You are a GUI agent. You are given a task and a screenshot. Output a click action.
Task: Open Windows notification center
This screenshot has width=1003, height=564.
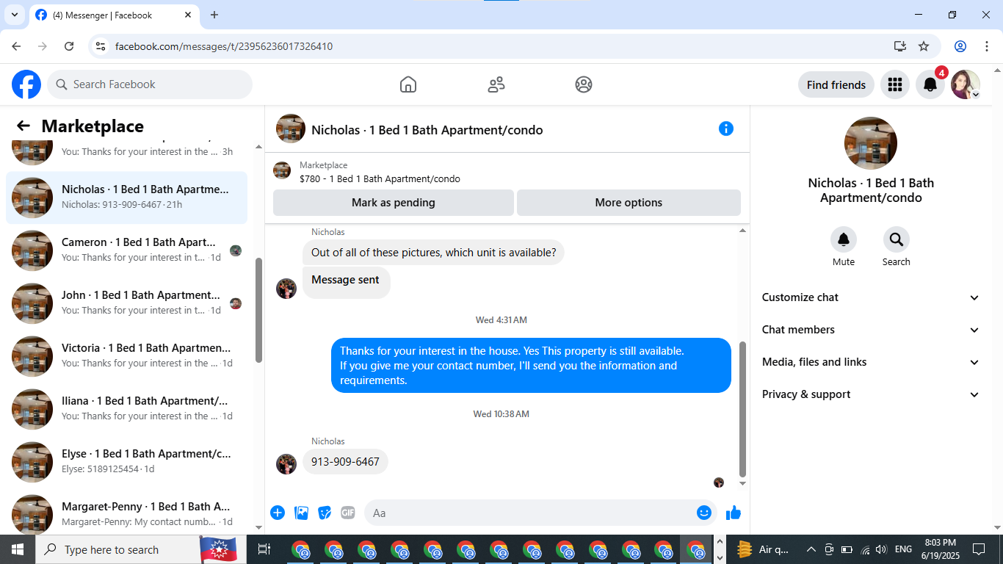tap(979, 549)
